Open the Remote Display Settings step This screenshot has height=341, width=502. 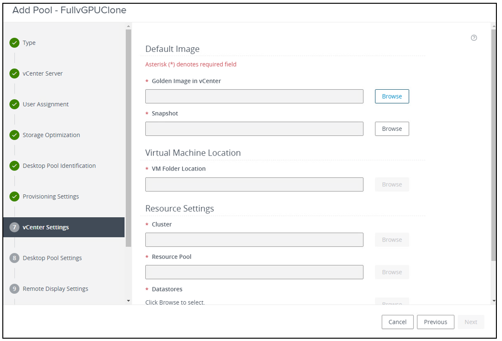(55, 289)
